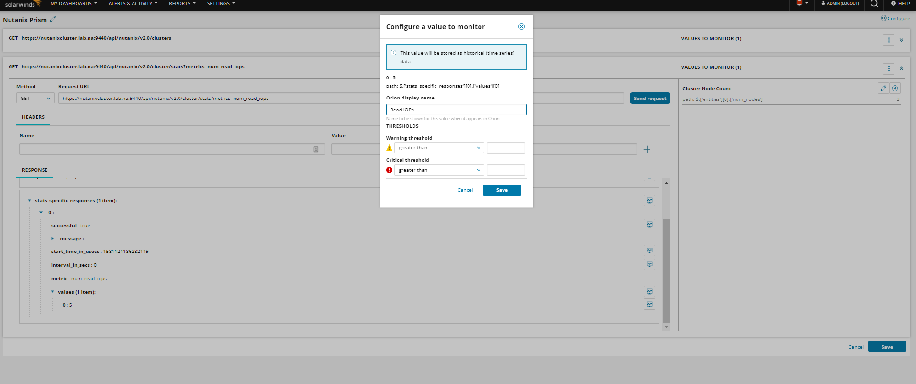This screenshot has width=916, height=384.
Task: Click the Orion display name field
Action: coord(456,110)
